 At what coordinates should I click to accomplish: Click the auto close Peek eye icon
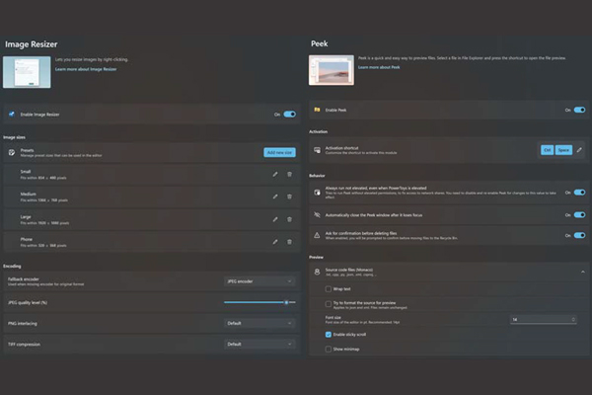[317, 214]
